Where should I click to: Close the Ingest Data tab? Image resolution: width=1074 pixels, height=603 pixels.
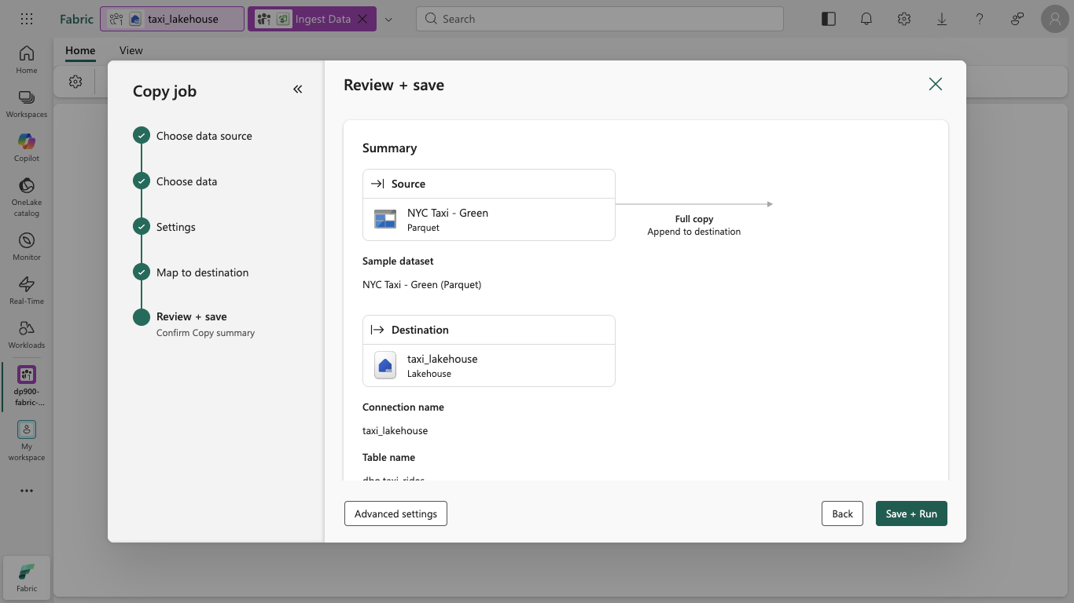(x=362, y=19)
